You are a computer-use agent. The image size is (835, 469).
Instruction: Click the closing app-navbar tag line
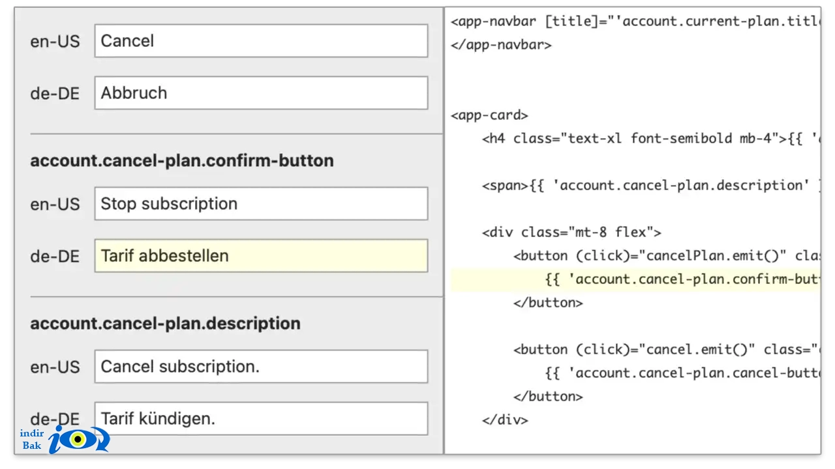click(x=501, y=45)
